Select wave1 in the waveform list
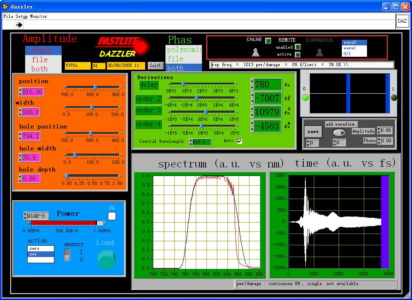This screenshot has width=412, height=300. [x=349, y=48]
